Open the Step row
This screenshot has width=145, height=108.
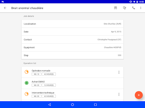(x=72, y=55)
